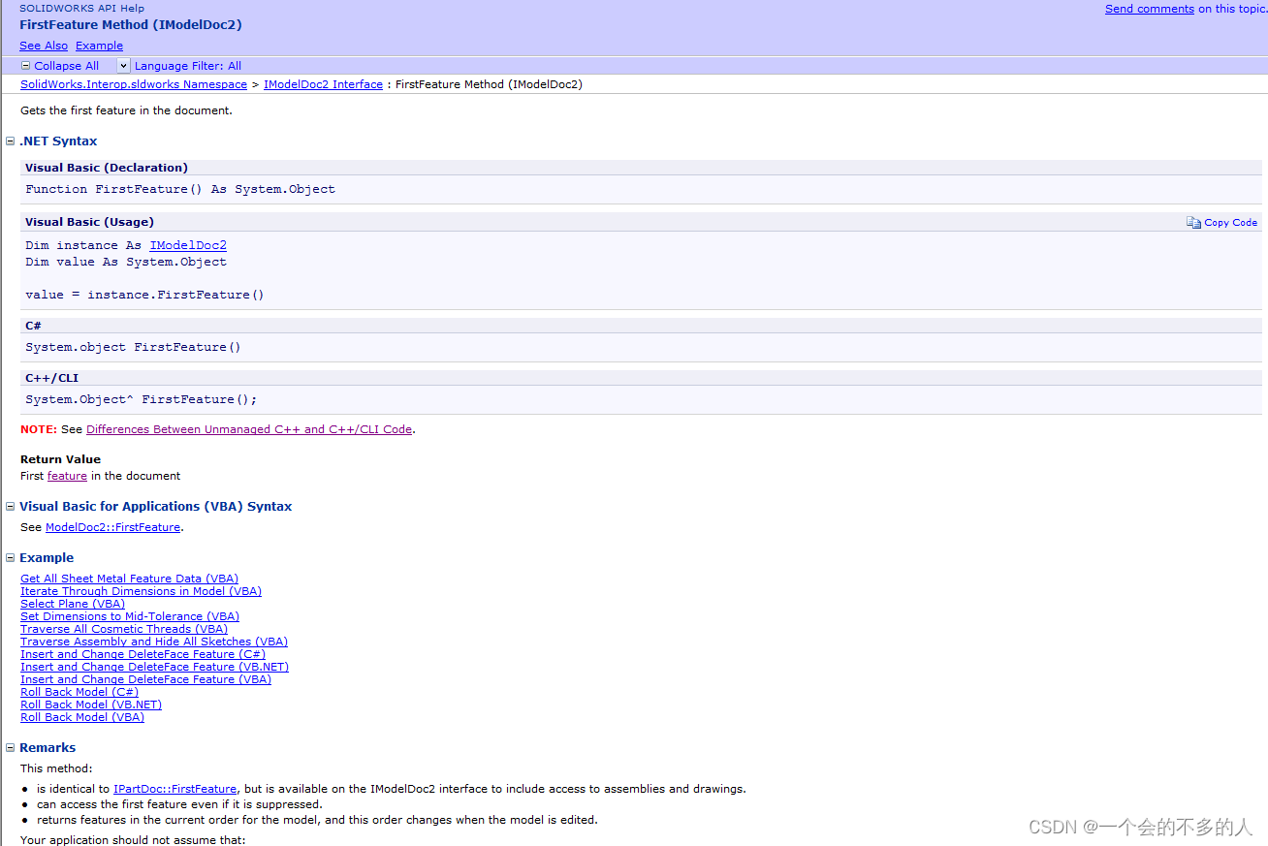Open Traverse Assembly and Hide All Sketches
The height and width of the screenshot is (846, 1268).
[x=154, y=642]
